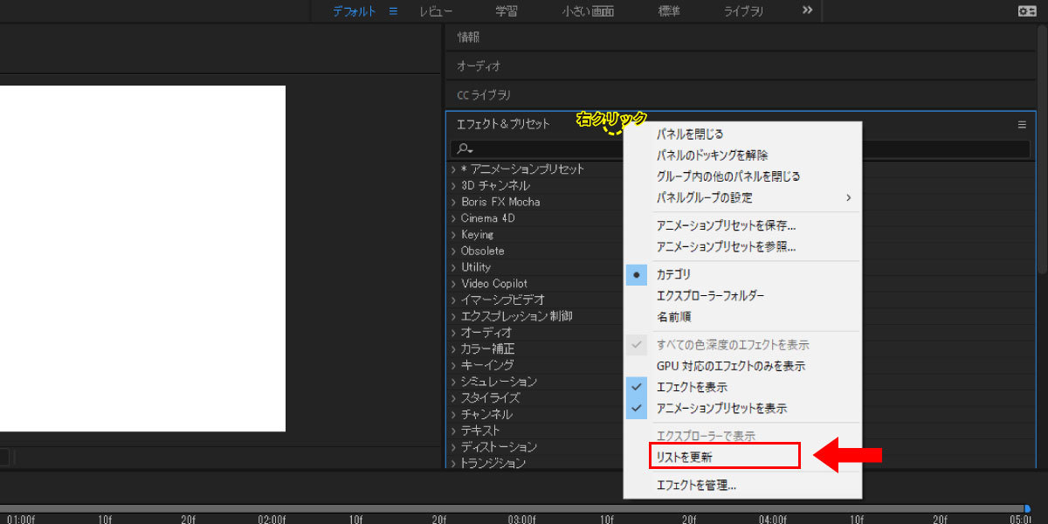Expand the トランジション category

point(454,464)
